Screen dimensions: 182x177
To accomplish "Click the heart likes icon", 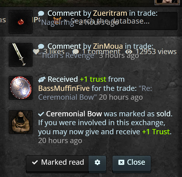I will [36, 52].
